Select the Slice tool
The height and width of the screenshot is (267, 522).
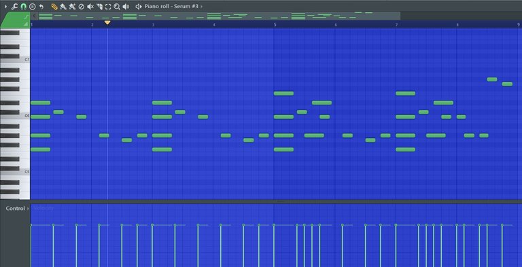[99, 6]
